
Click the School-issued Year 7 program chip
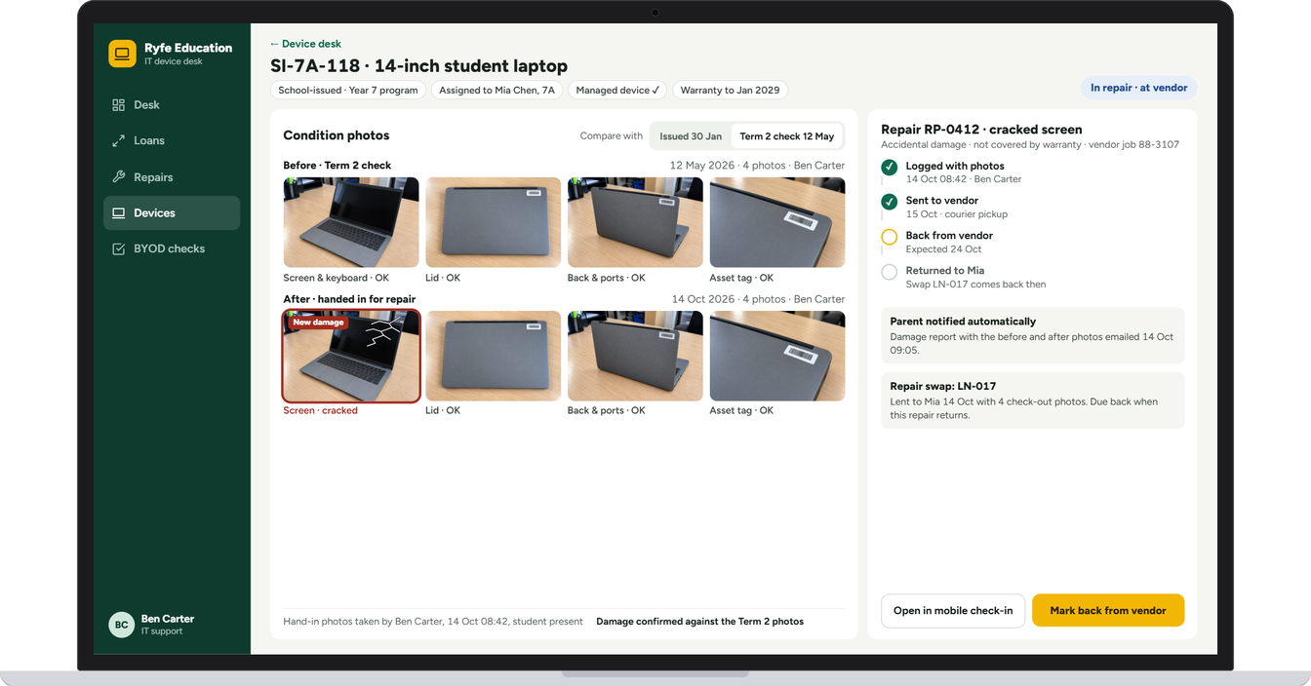348,90
